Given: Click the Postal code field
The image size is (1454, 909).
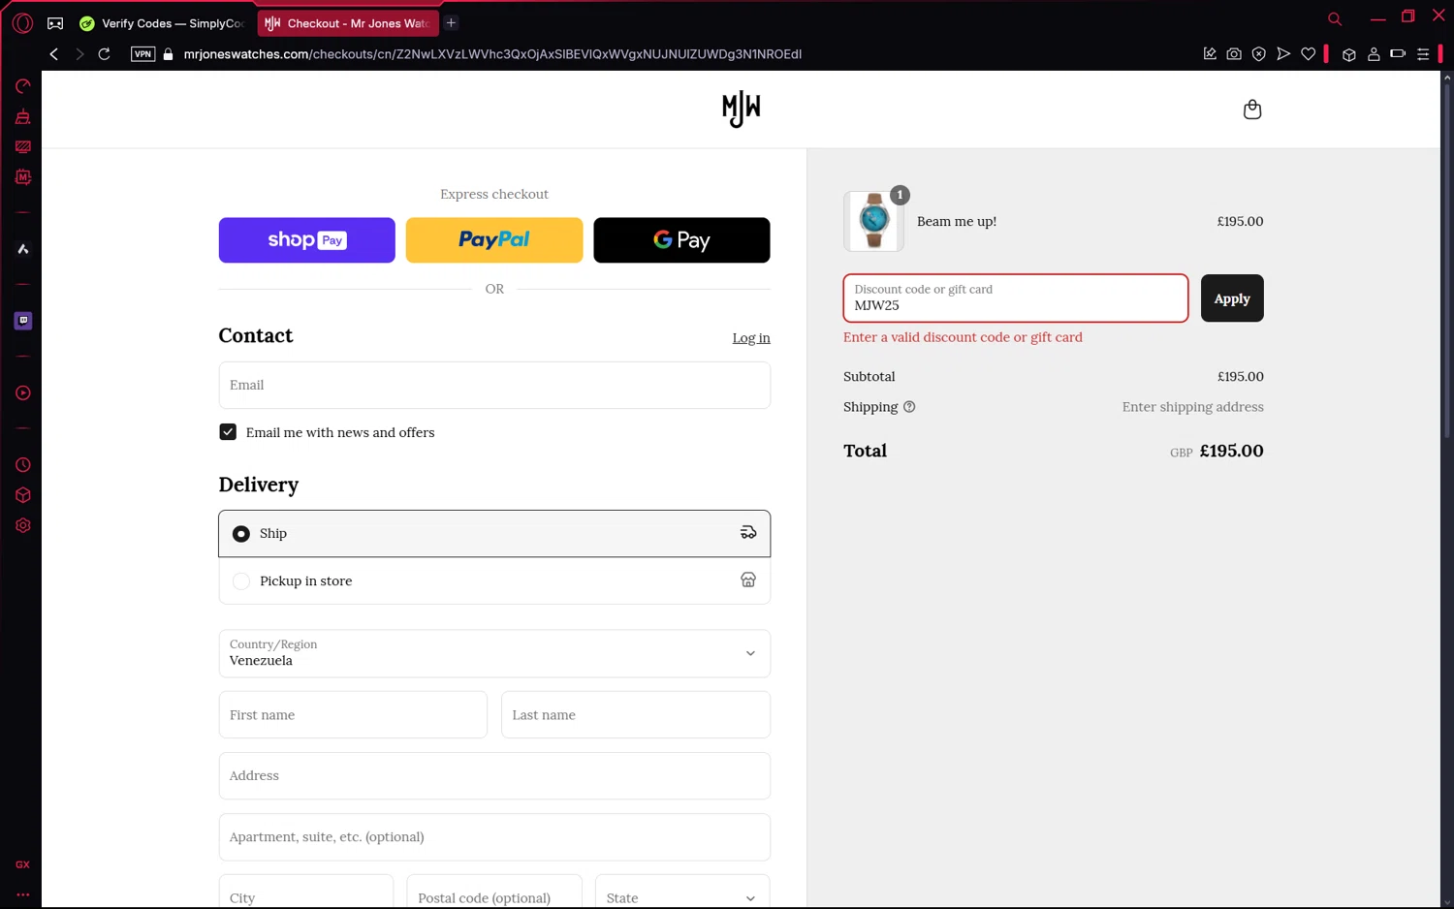Looking at the screenshot, I should pos(494,897).
